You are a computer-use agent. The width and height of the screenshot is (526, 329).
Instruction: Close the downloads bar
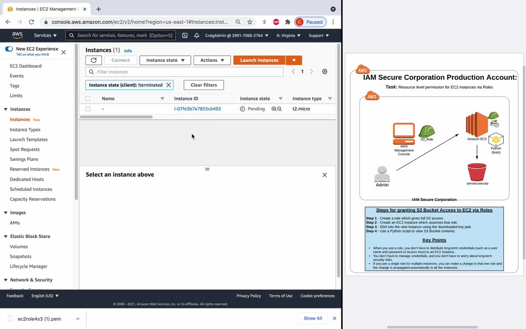point(334,318)
